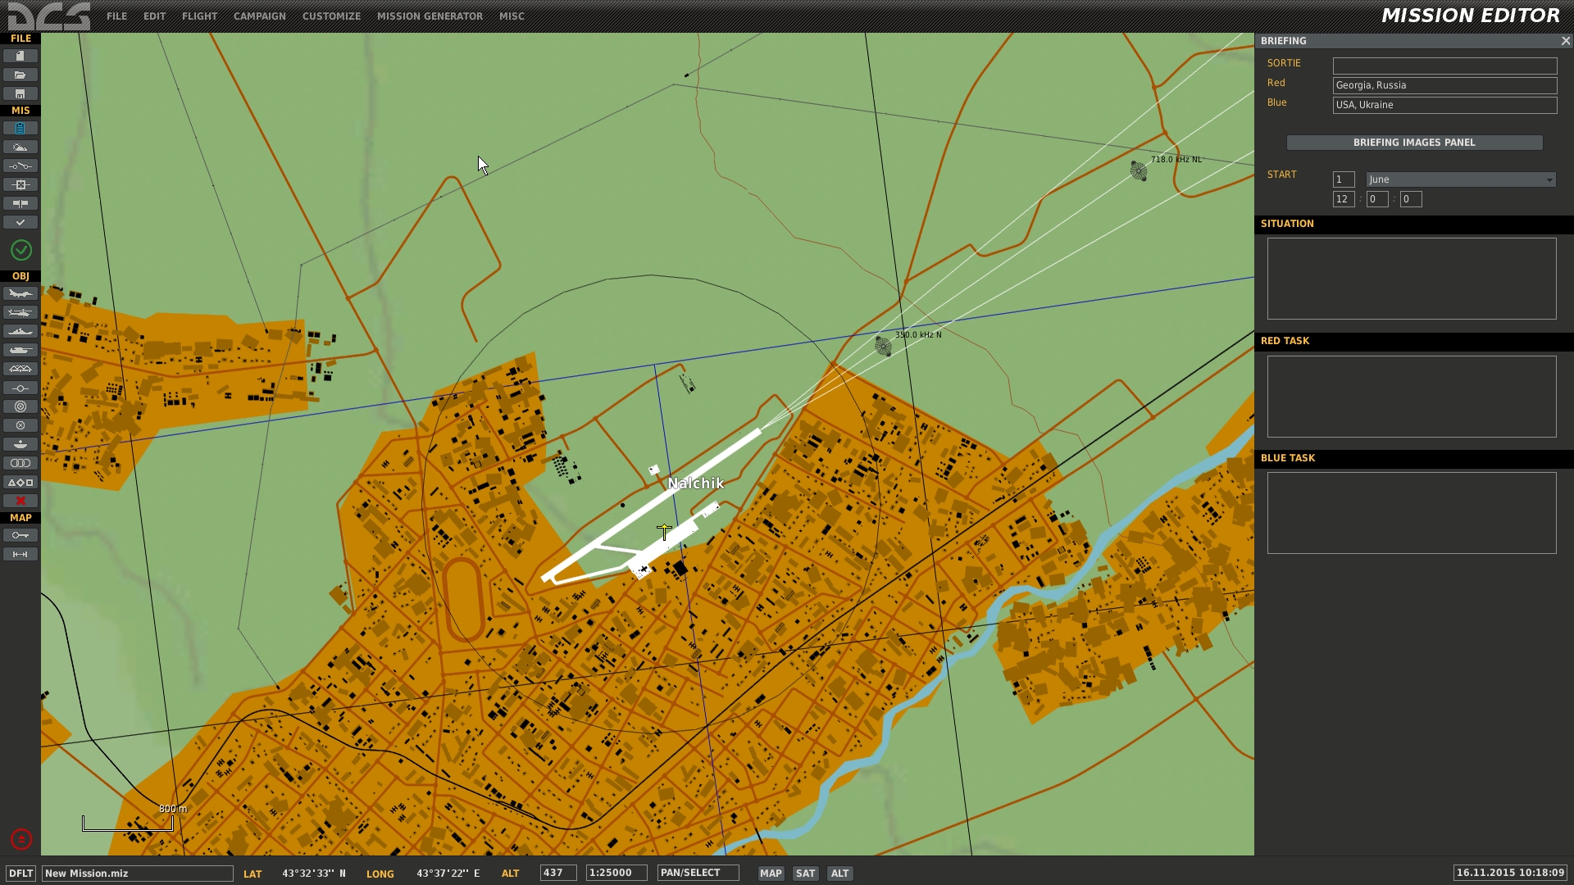The width and height of the screenshot is (1574, 885).
Task: Click the small checkmark icon under MIS
Action: tap(20, 222)
